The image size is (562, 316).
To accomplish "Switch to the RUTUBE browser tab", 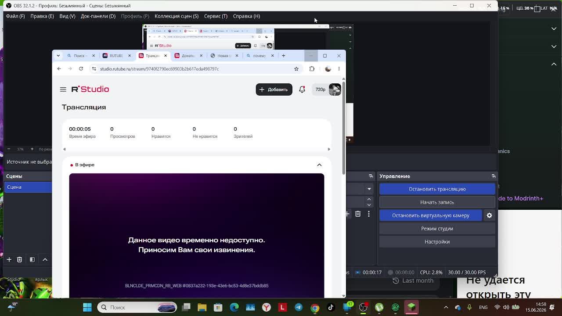I will (116, 56).
